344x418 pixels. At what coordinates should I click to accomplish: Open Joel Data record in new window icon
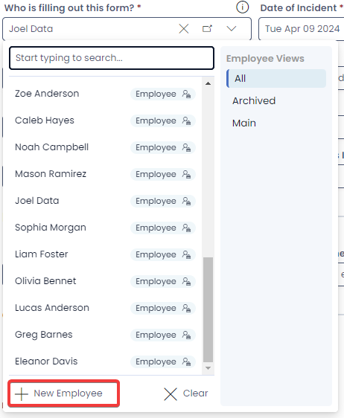tap(207, 28)
